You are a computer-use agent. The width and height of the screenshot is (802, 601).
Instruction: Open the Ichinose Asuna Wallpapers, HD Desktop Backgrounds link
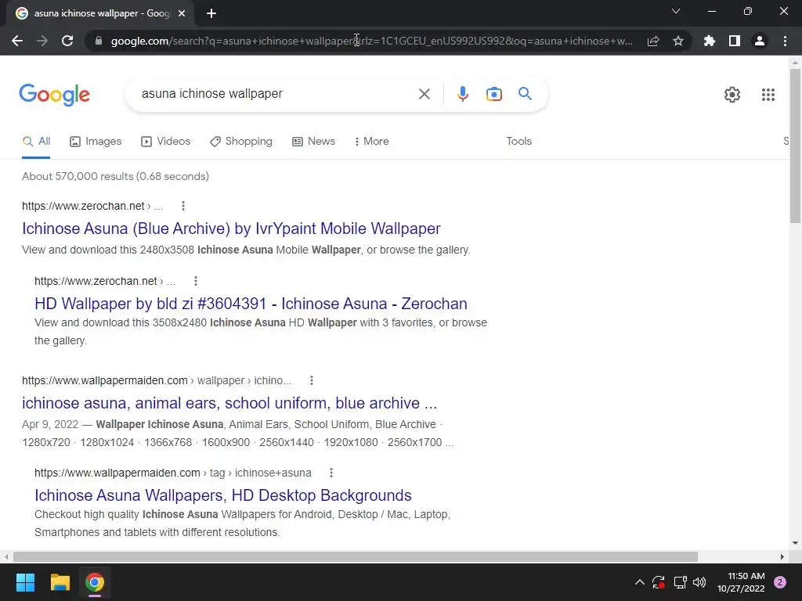223,495
